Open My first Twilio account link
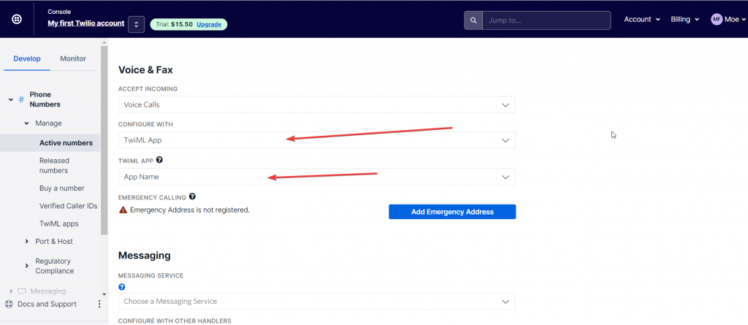This screenshot has height=325, width=748. coord(86,23)
